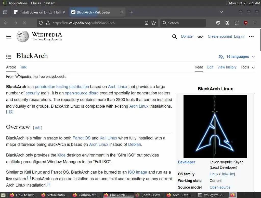Open the Pocket save icon

pyautogui.click(x=218, y=23)
